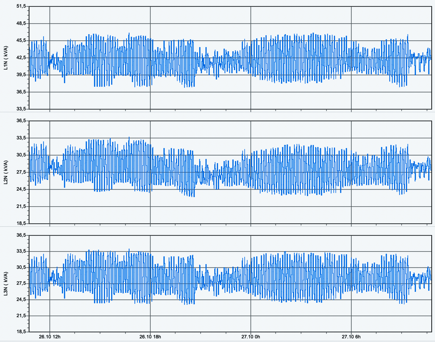This screenshot has height=342, width=435.
Task: Select the 30,5 tick on L2N axis
Action: click(21, 155)
